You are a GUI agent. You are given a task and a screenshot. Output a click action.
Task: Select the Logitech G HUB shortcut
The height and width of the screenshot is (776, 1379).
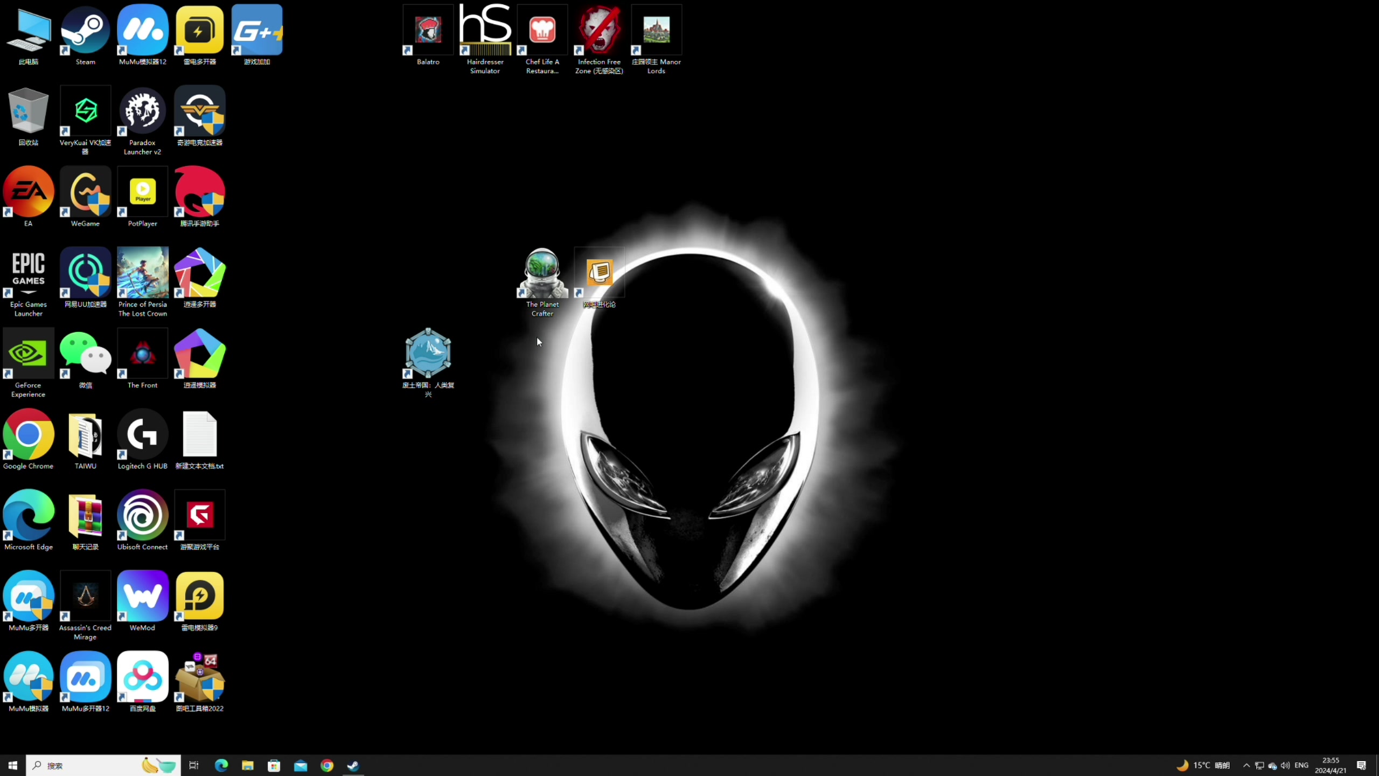[142, 439]
